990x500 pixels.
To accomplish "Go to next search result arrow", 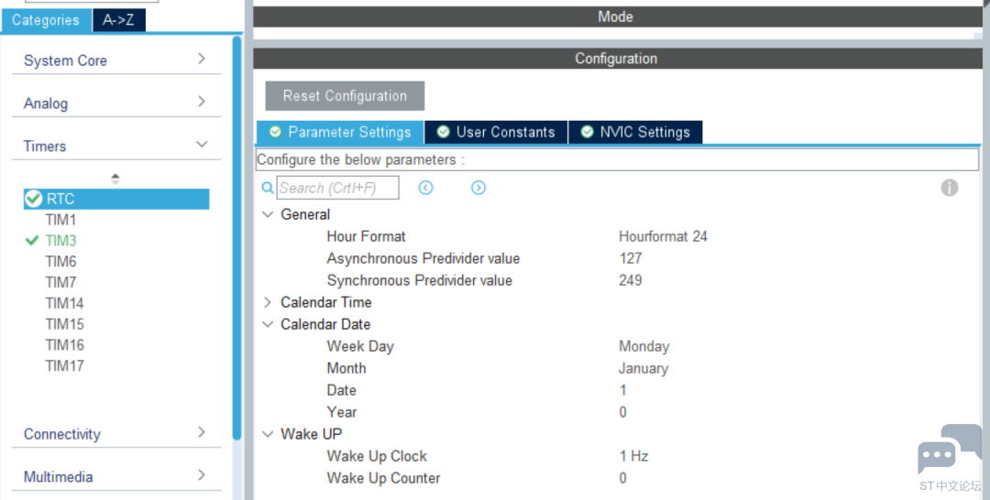I will pos(478,188).
